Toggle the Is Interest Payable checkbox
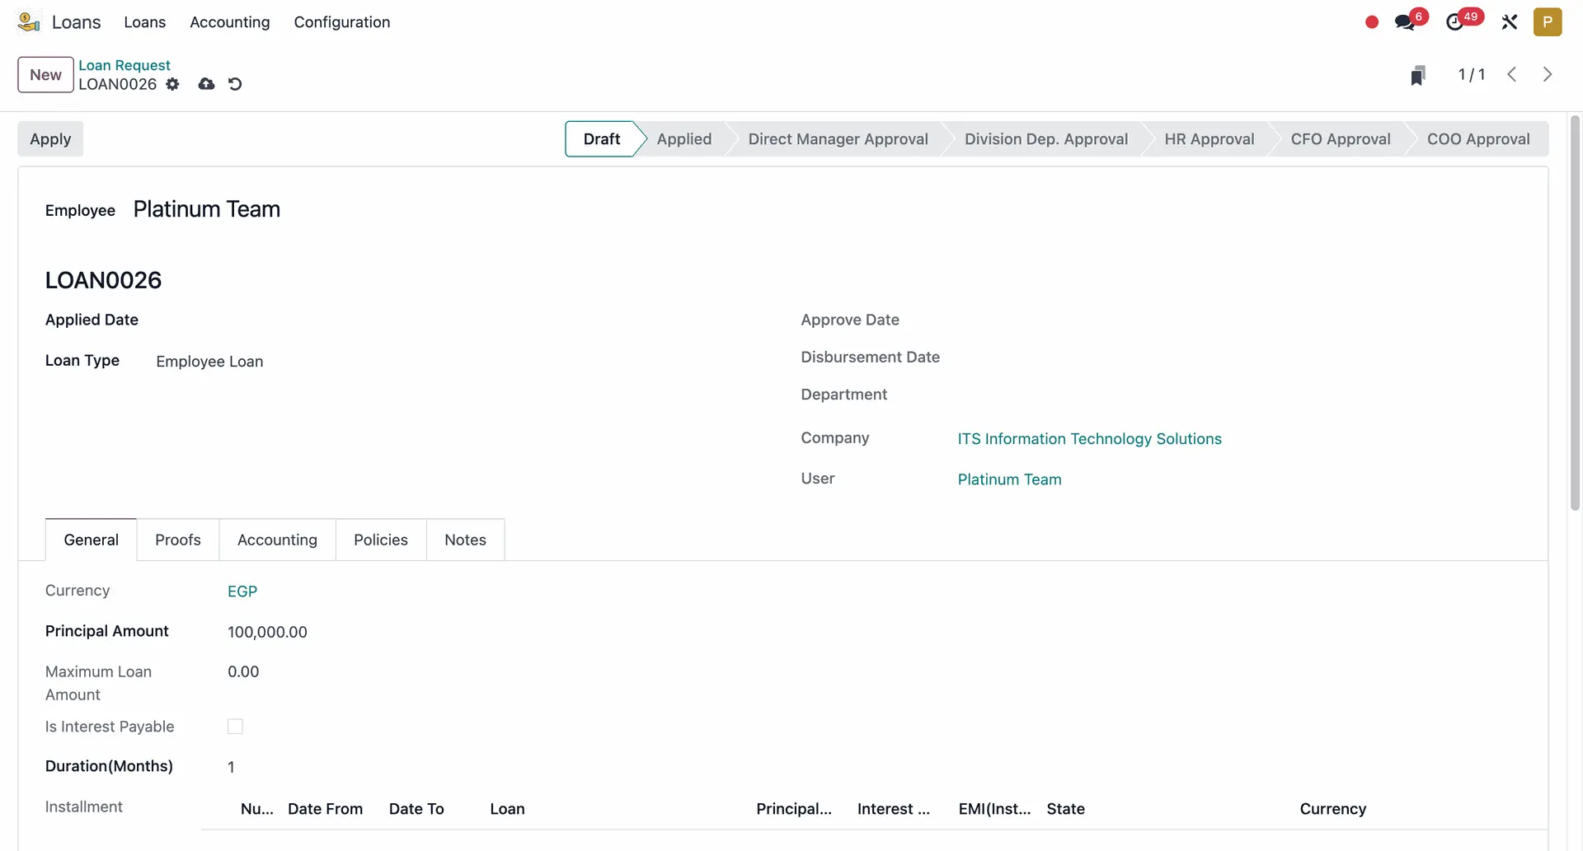 tap(235, 727)
